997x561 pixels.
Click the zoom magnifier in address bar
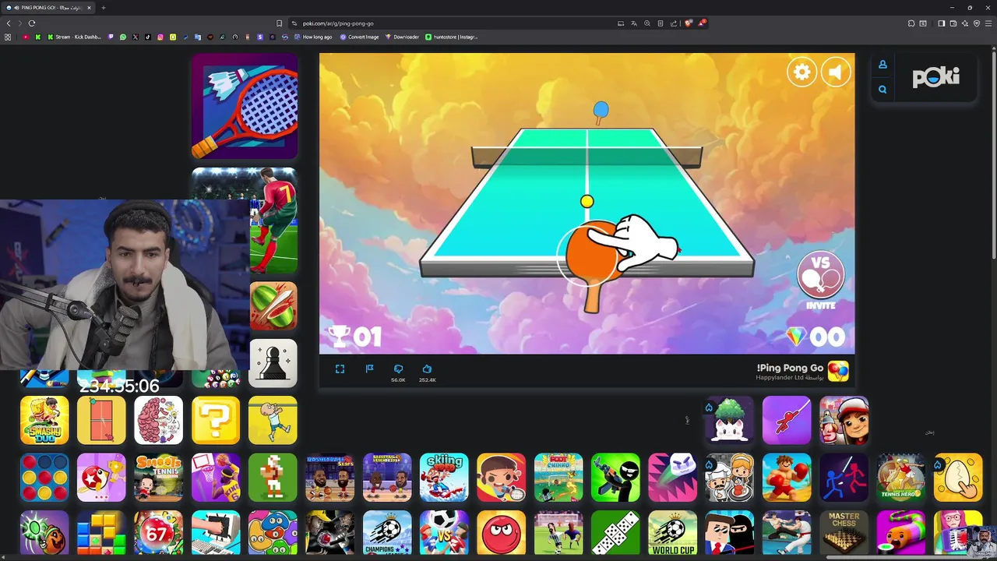(x=647, y=23)
